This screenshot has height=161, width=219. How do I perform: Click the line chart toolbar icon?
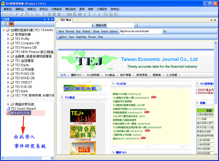click(38, 14)
